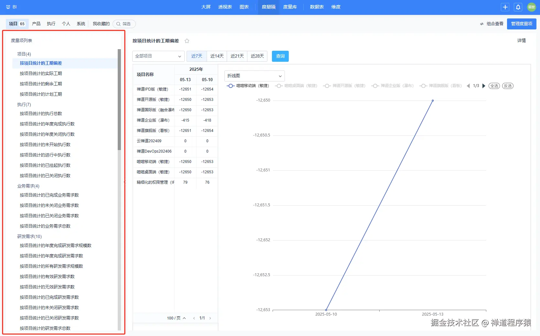Open the 图表 navigation menu

point(244,7)
